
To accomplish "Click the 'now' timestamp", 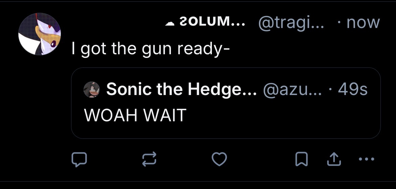I will coord(364,23).
